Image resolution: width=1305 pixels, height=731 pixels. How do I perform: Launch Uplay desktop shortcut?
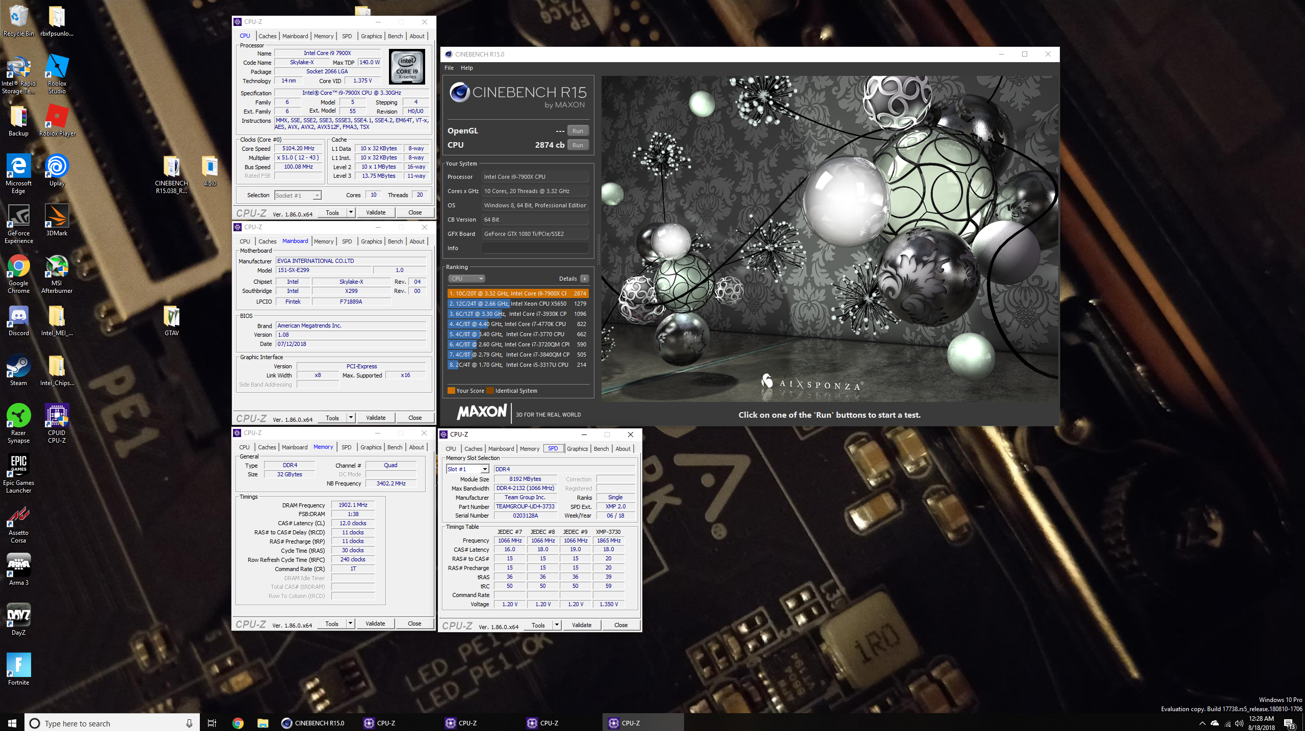pyautogui.click(x=57, y=171)
